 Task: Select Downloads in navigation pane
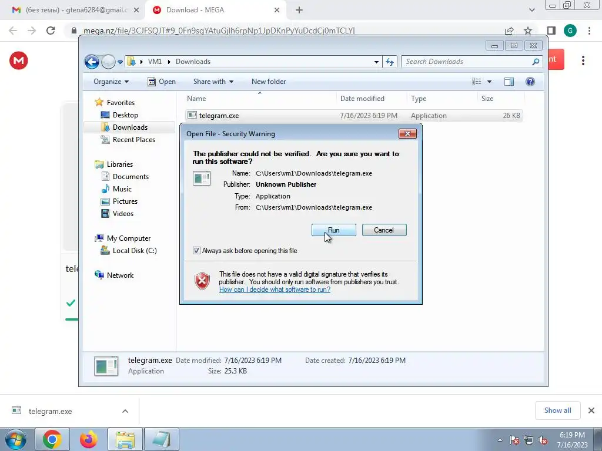pyautogui.click(x=130, y=127)
